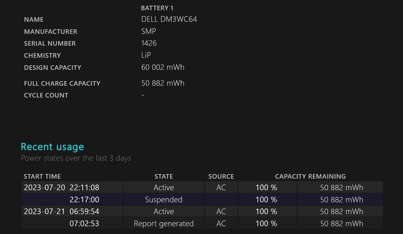Select chemistry value LiP
The width and height of the screenshot is (403, 234).
tap(146, 55)
